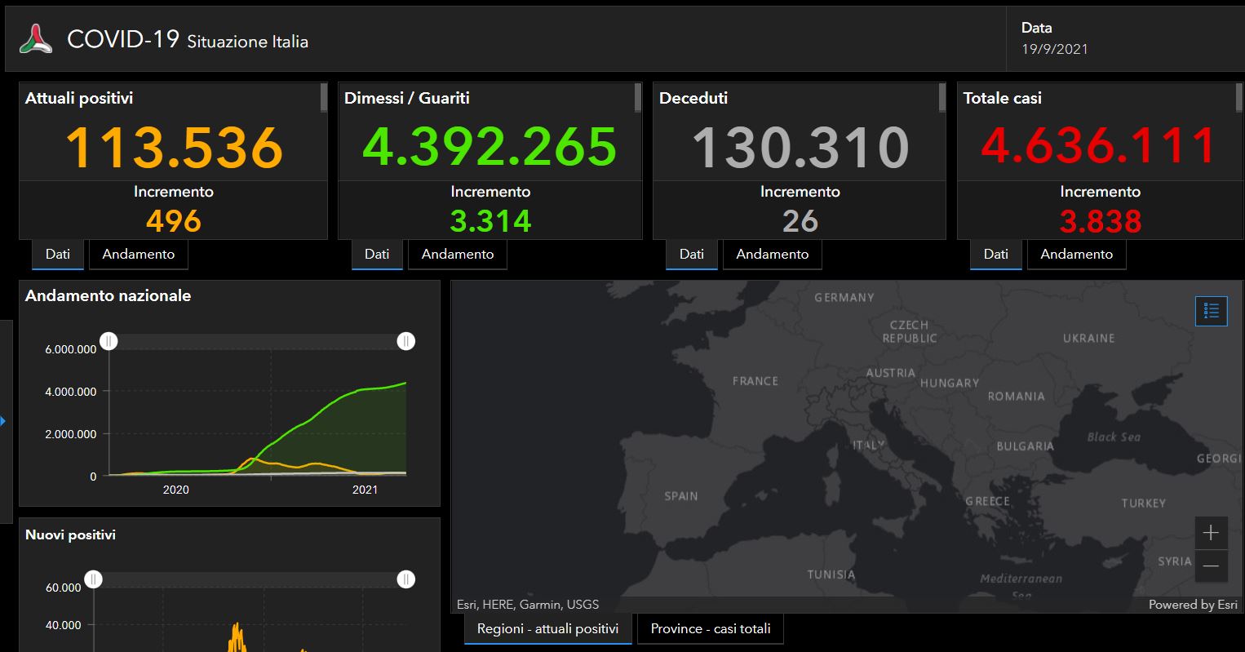The image size is (1245, 652).
Task: Select Dati tab under Deceduti
Action: 691,254
